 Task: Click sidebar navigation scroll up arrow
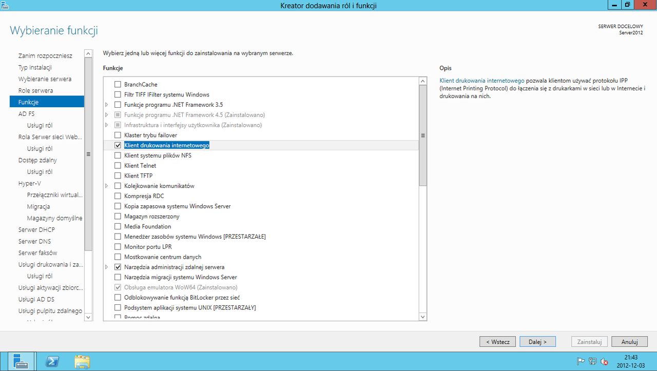click(88, 53)
